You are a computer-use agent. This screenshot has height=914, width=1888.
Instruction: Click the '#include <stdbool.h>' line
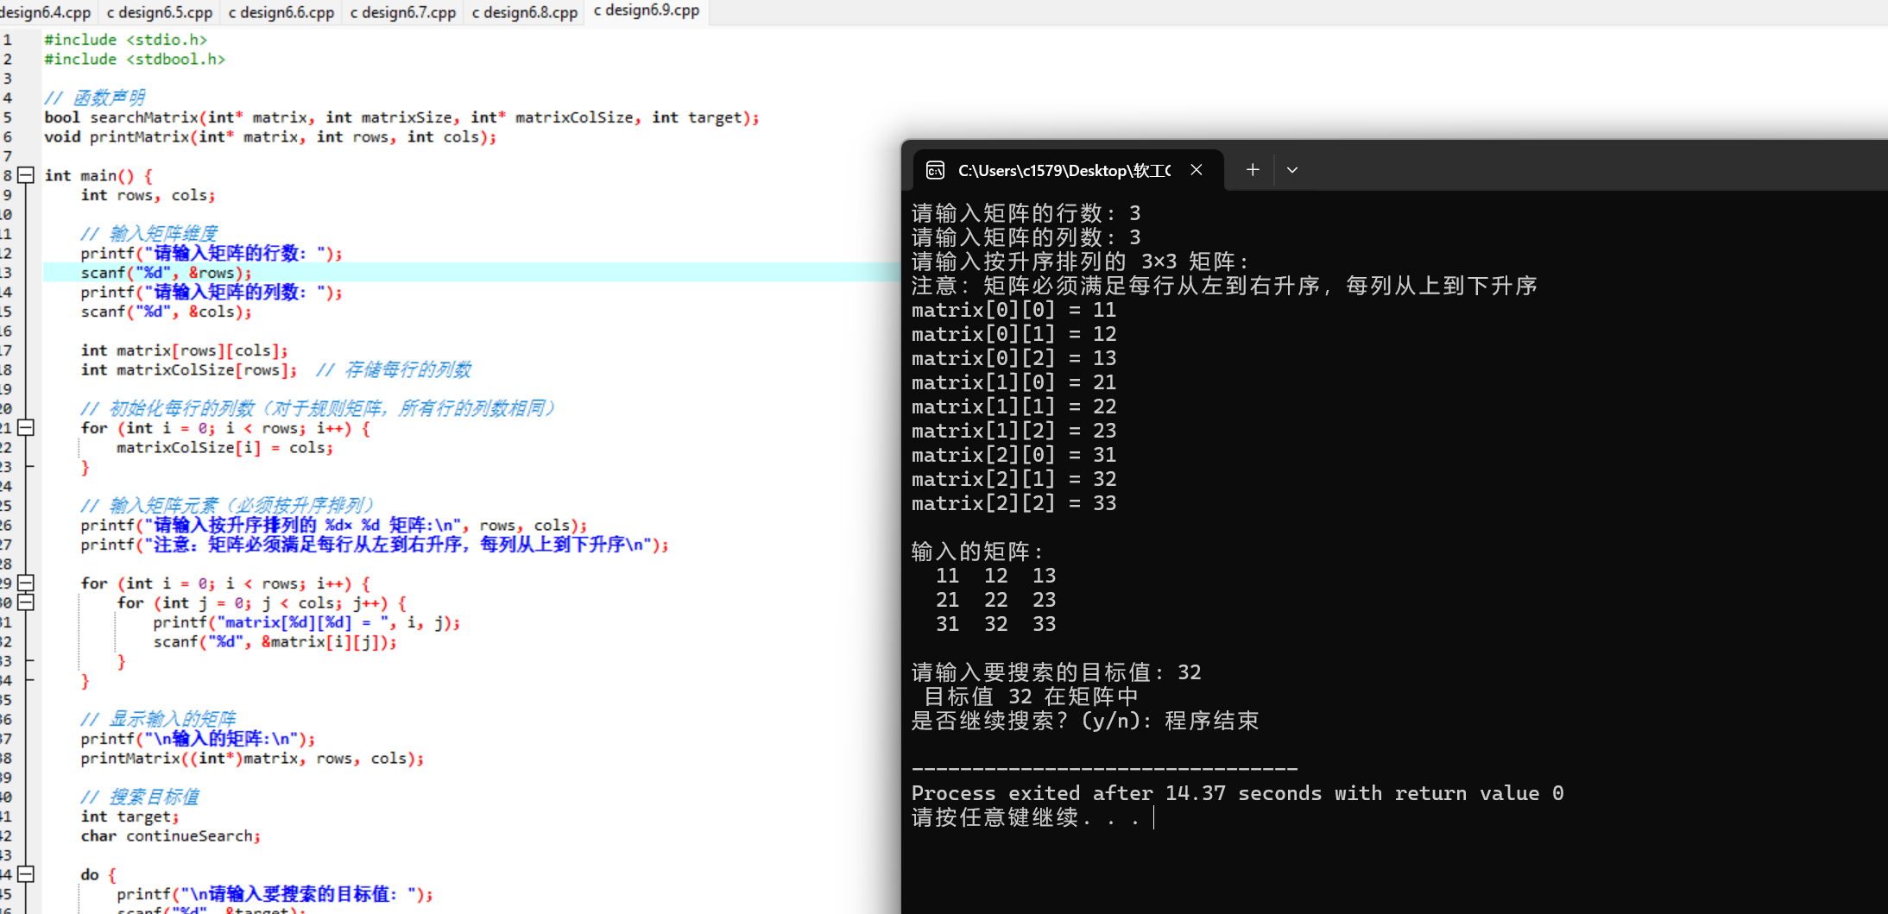pos(135,60)
